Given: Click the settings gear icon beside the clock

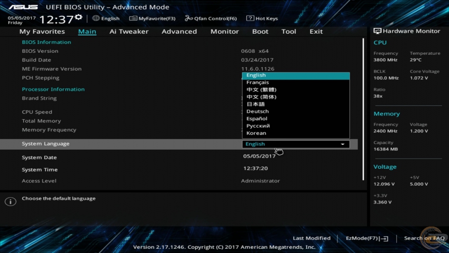Looking at the screenshot, I should coord(78,17).
